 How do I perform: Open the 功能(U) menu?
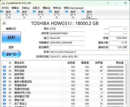[26, 8]
